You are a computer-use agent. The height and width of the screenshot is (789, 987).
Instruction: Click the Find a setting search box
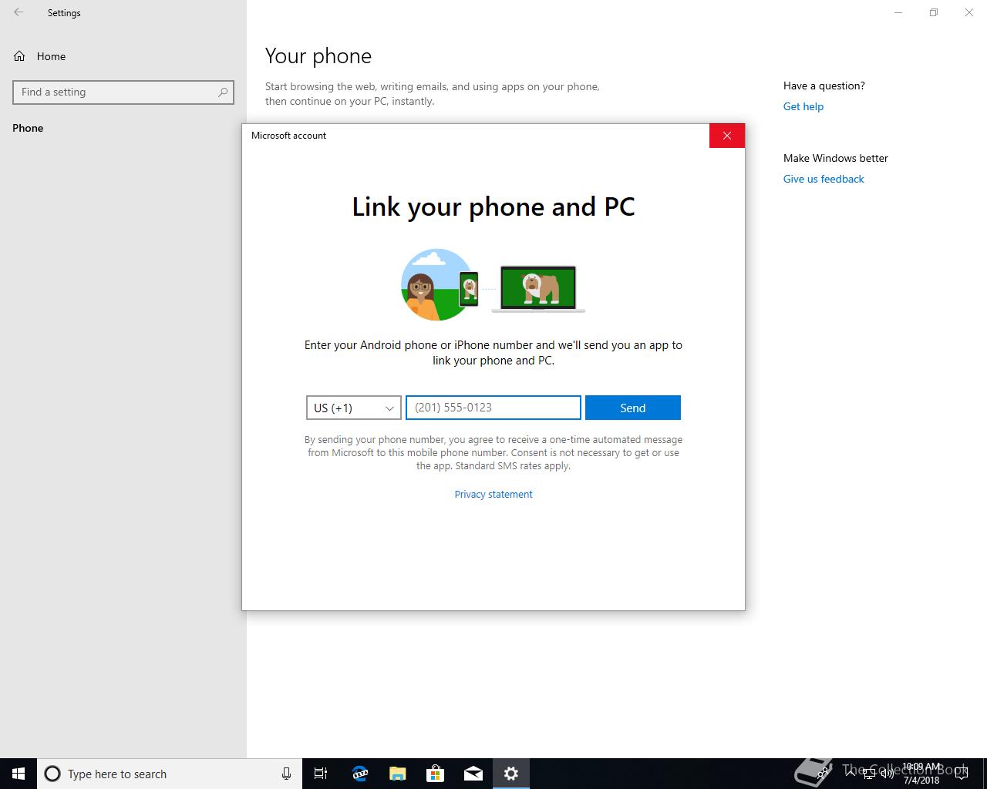point(123,92)
